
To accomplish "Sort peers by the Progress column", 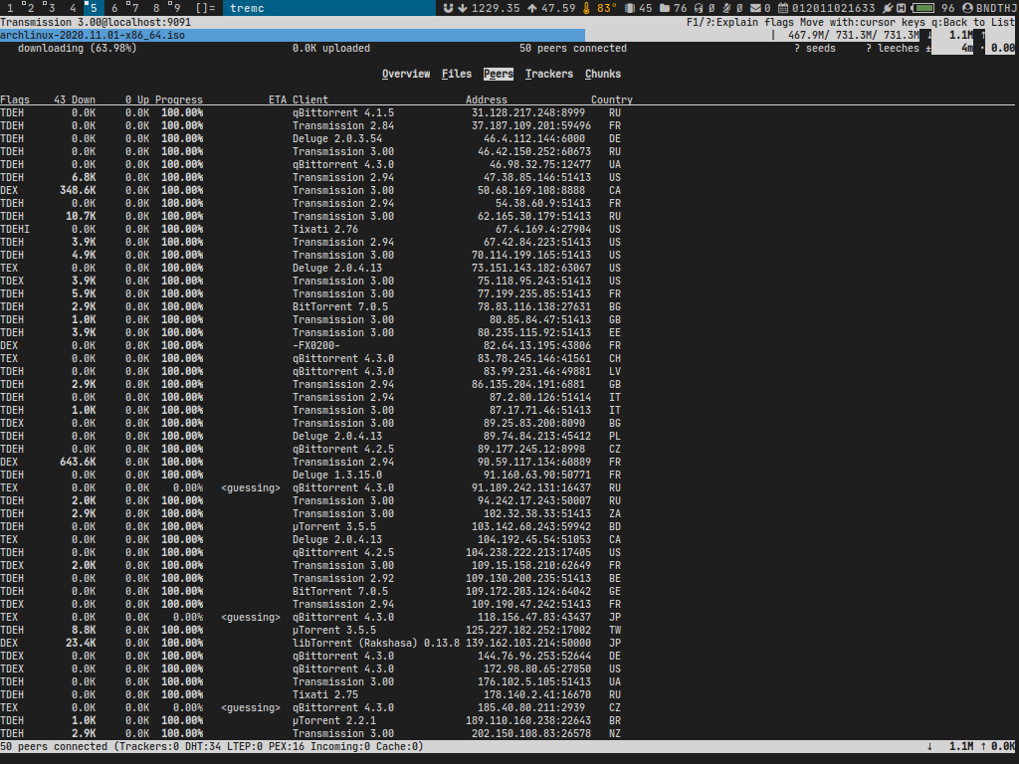I will [178, 99].
